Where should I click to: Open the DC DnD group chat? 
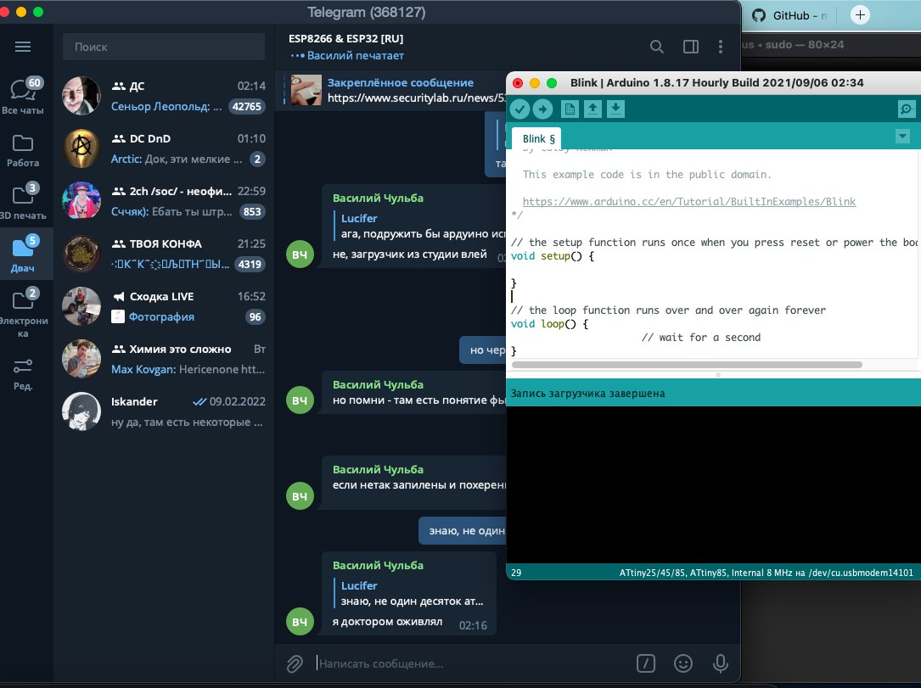point(164,148)
